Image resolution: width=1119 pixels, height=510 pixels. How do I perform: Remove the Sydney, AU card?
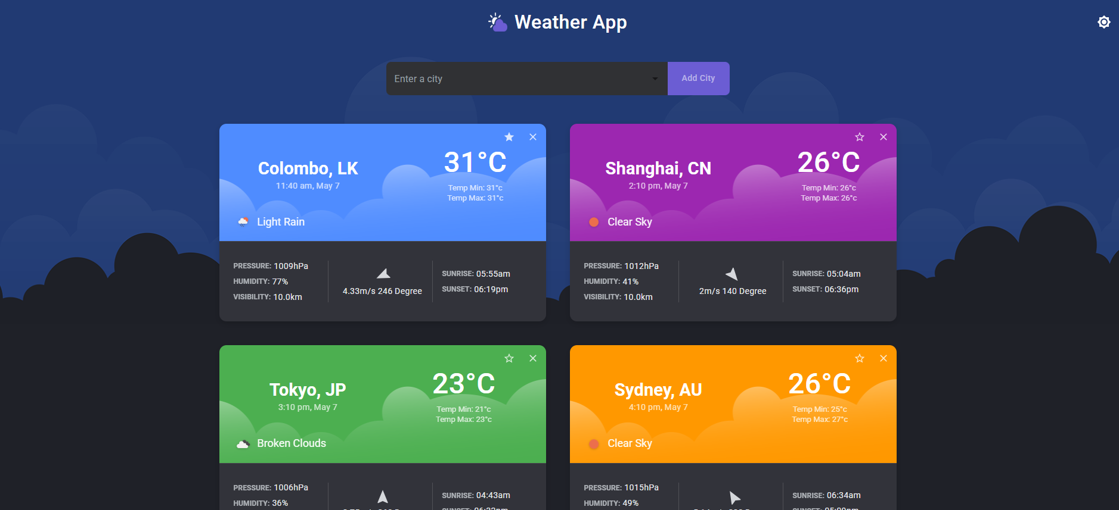click(x=884, y=358)
